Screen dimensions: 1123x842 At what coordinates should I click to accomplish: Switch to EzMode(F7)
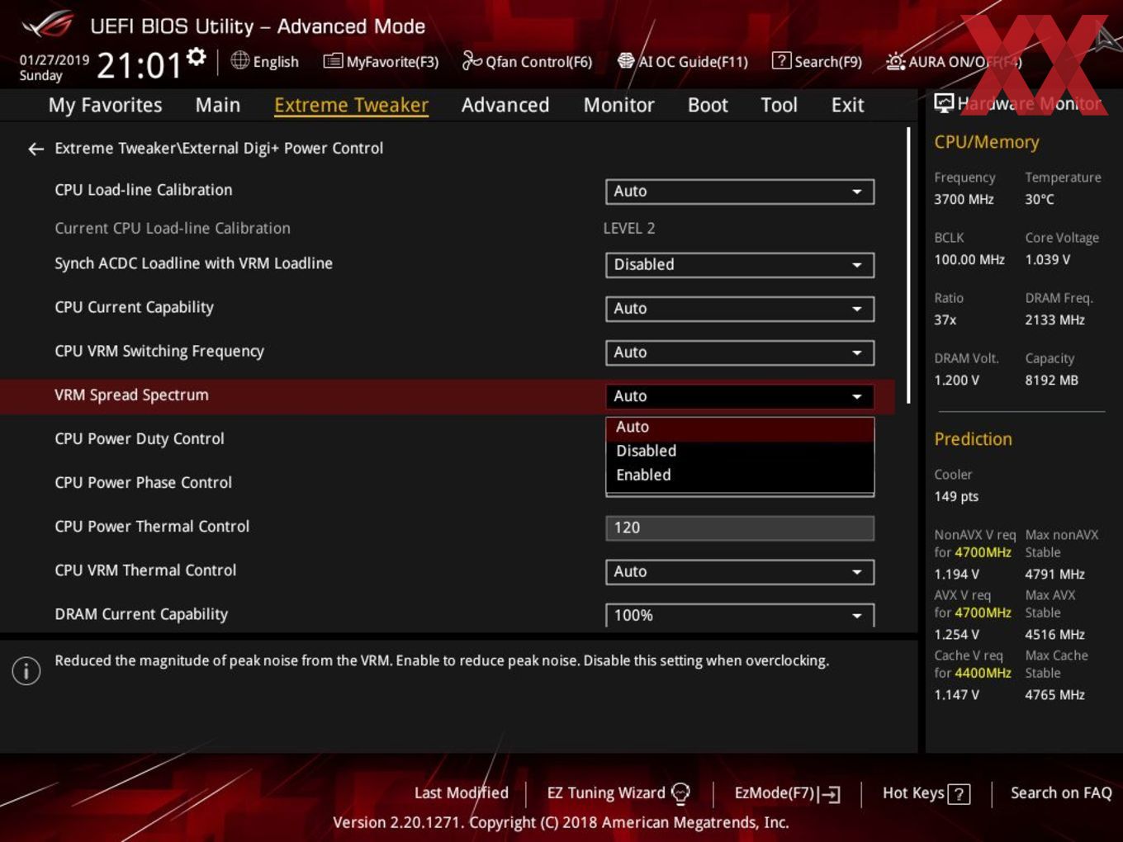click(x=787, y=794)
